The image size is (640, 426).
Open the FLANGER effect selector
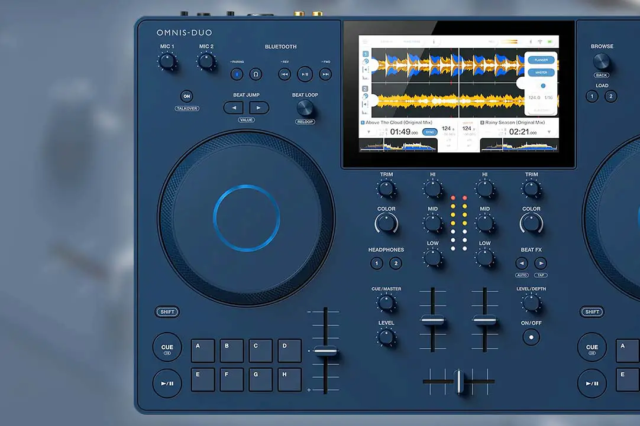(541, 60)
